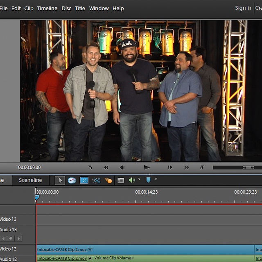Screen dimensions: 262x262
Task: Open the marker options dropdown arrow
Action: point(156,180)
